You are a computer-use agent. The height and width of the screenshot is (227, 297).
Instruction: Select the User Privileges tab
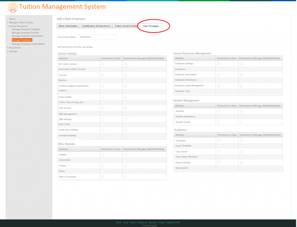coord(151,26)
